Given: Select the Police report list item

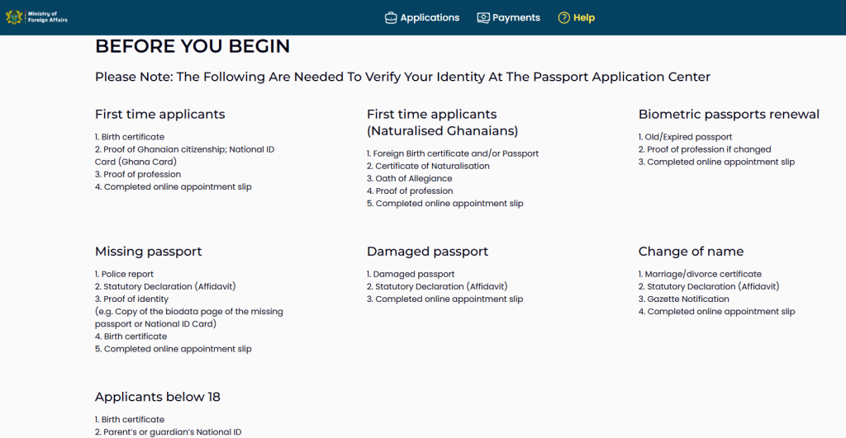Looking at the screenshot, I should point(125,274).
